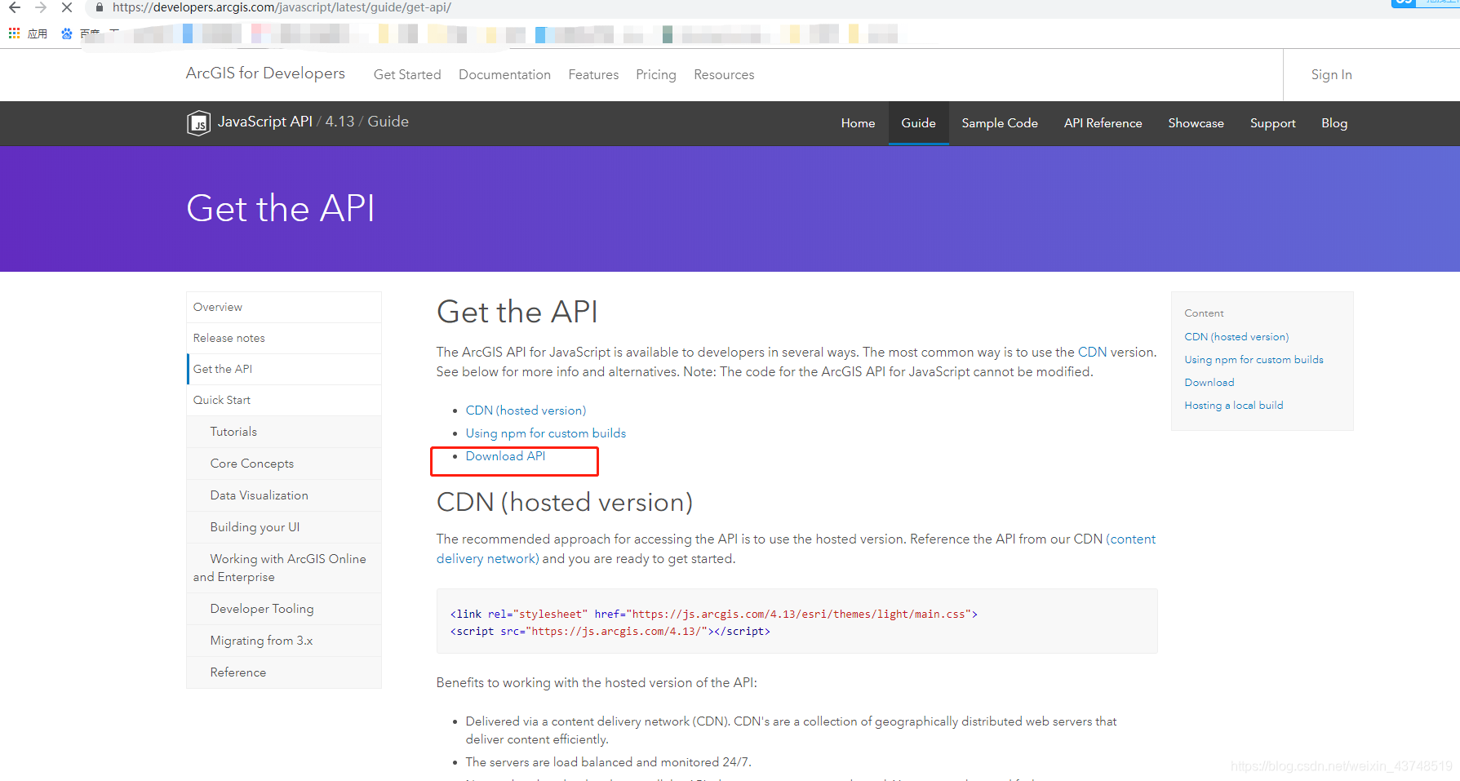Viewport: 1460px width, 781px height.
Task: Open Tutorials in the sidebar
Action: pos(284,432)
